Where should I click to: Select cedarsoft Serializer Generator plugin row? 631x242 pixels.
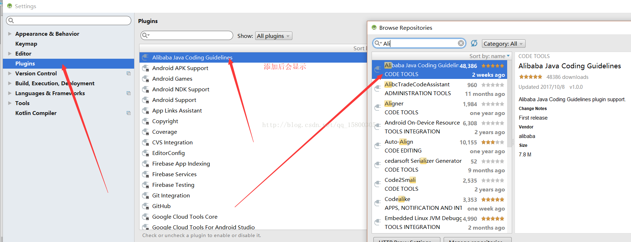click(439, 165)
